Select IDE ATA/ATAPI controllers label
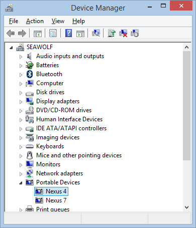 tap(71, 128)
